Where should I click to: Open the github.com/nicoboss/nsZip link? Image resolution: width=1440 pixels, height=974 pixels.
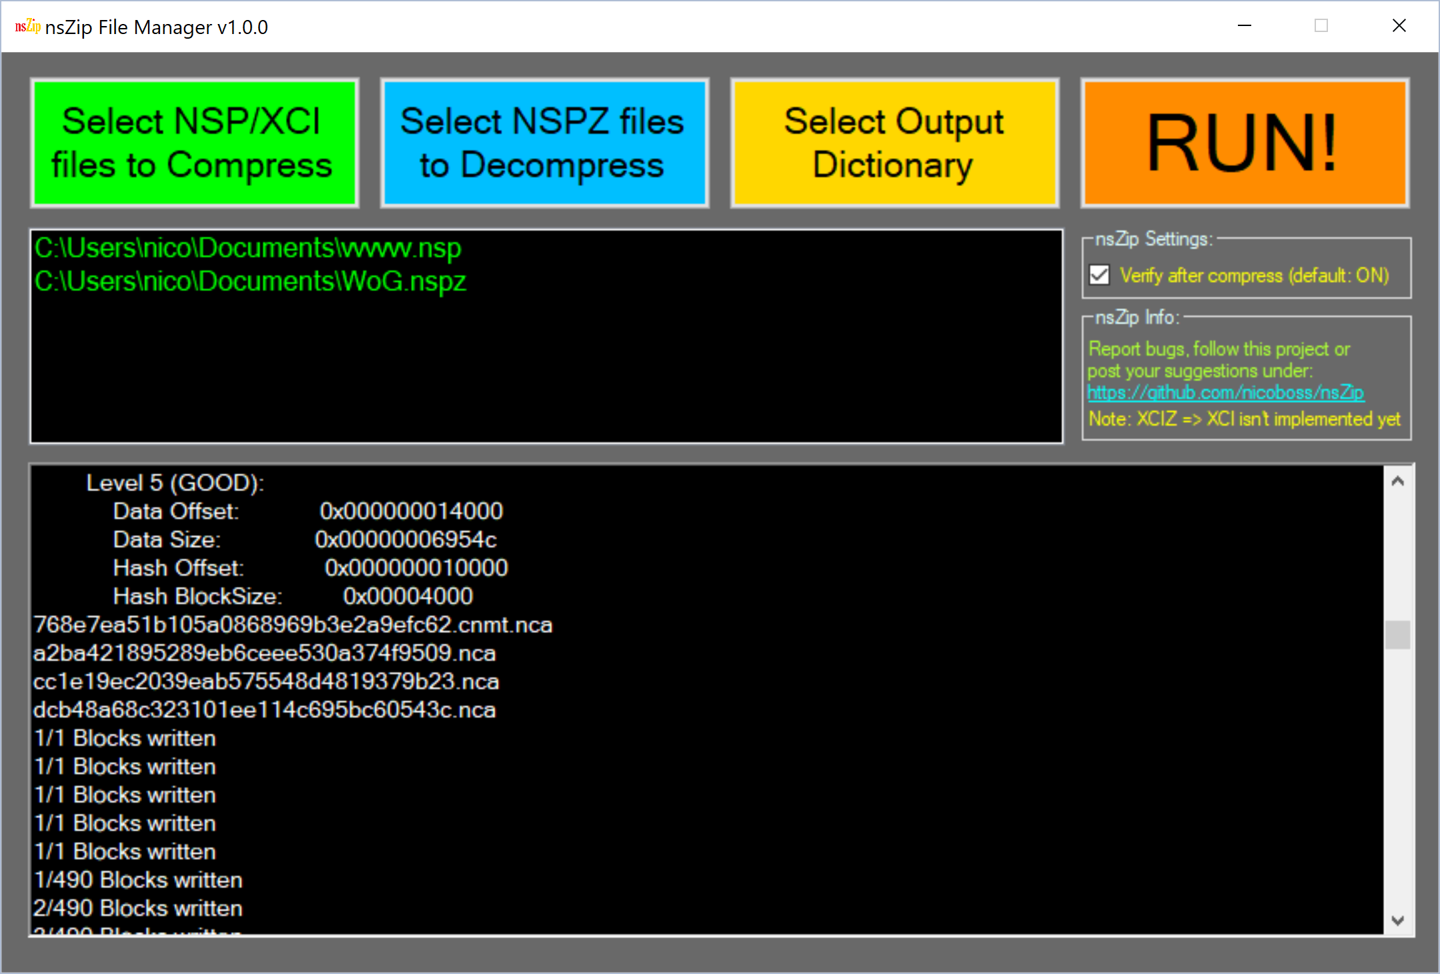pos(1225,392)
